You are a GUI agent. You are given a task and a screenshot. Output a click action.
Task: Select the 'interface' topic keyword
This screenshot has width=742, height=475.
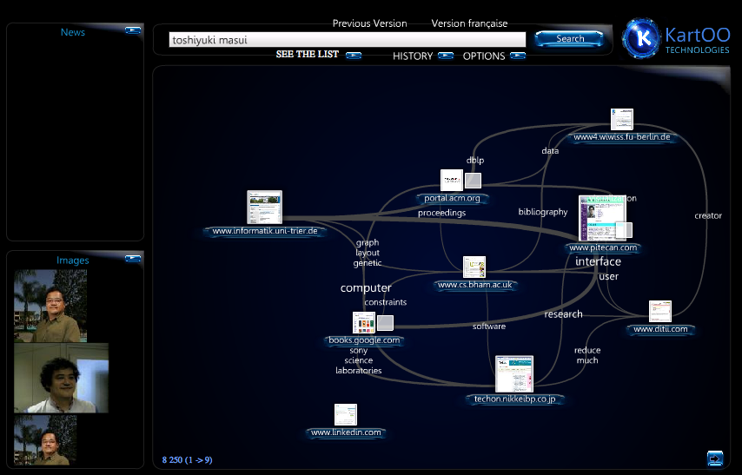(x=598, y=261)
